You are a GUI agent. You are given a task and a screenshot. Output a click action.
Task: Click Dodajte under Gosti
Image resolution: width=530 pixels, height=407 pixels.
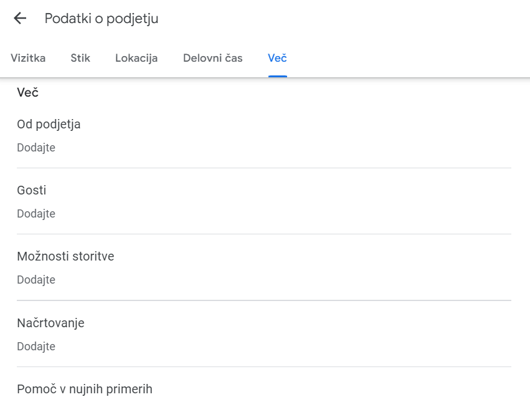pyautogui.click(x=36, y=214)
